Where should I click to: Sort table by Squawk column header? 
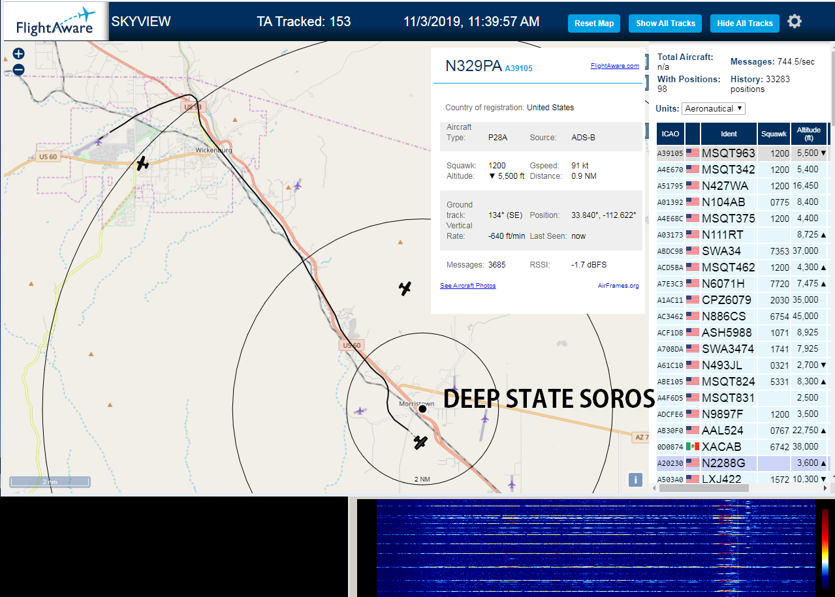point(774,134)
